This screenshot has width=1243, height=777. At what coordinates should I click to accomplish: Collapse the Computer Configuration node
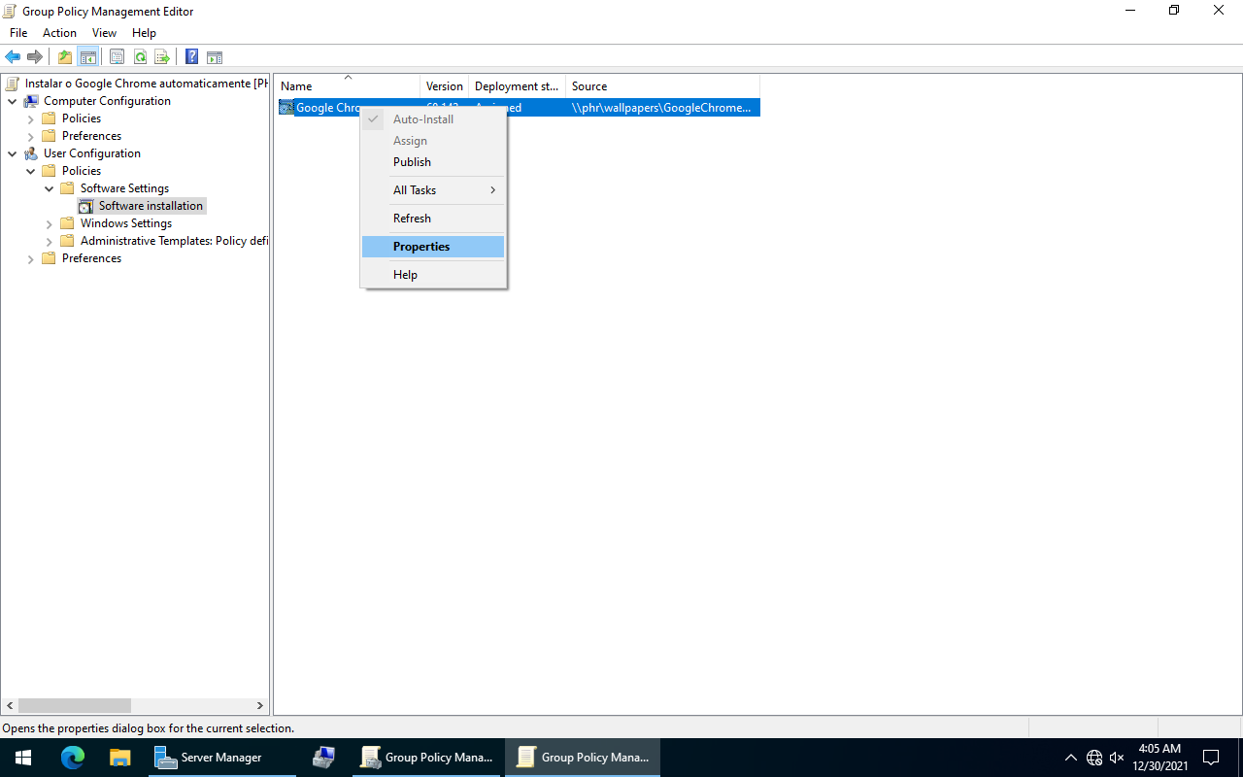click(x=12, y=101)
